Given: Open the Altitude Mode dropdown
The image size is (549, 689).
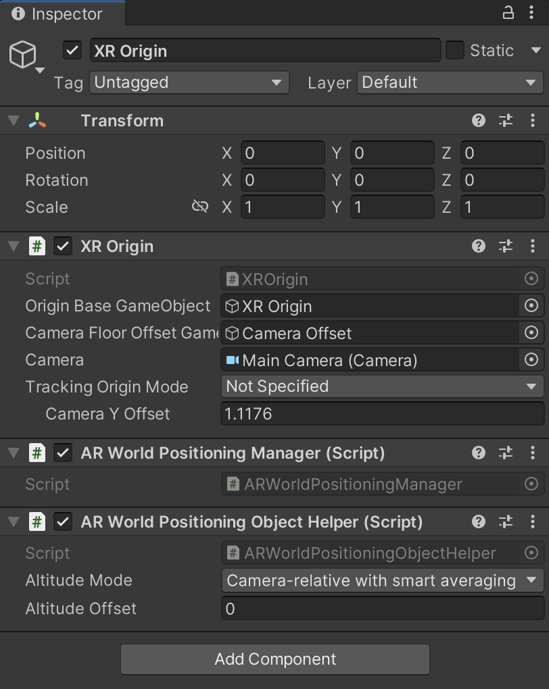Looking at the screenshot, I should (x=382, y=580).
